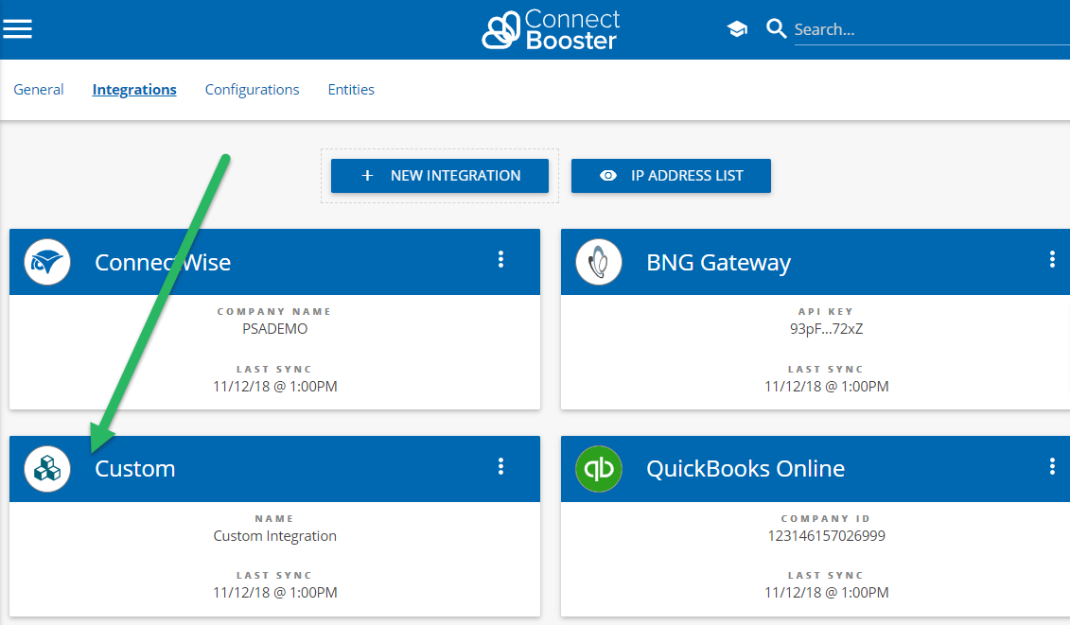Open BNG Gateway card three-dot menu

point(1052,259)
